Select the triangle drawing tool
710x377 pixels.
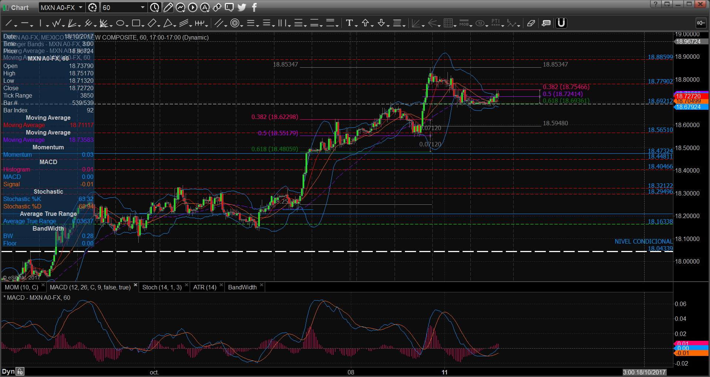pos(168,23)
